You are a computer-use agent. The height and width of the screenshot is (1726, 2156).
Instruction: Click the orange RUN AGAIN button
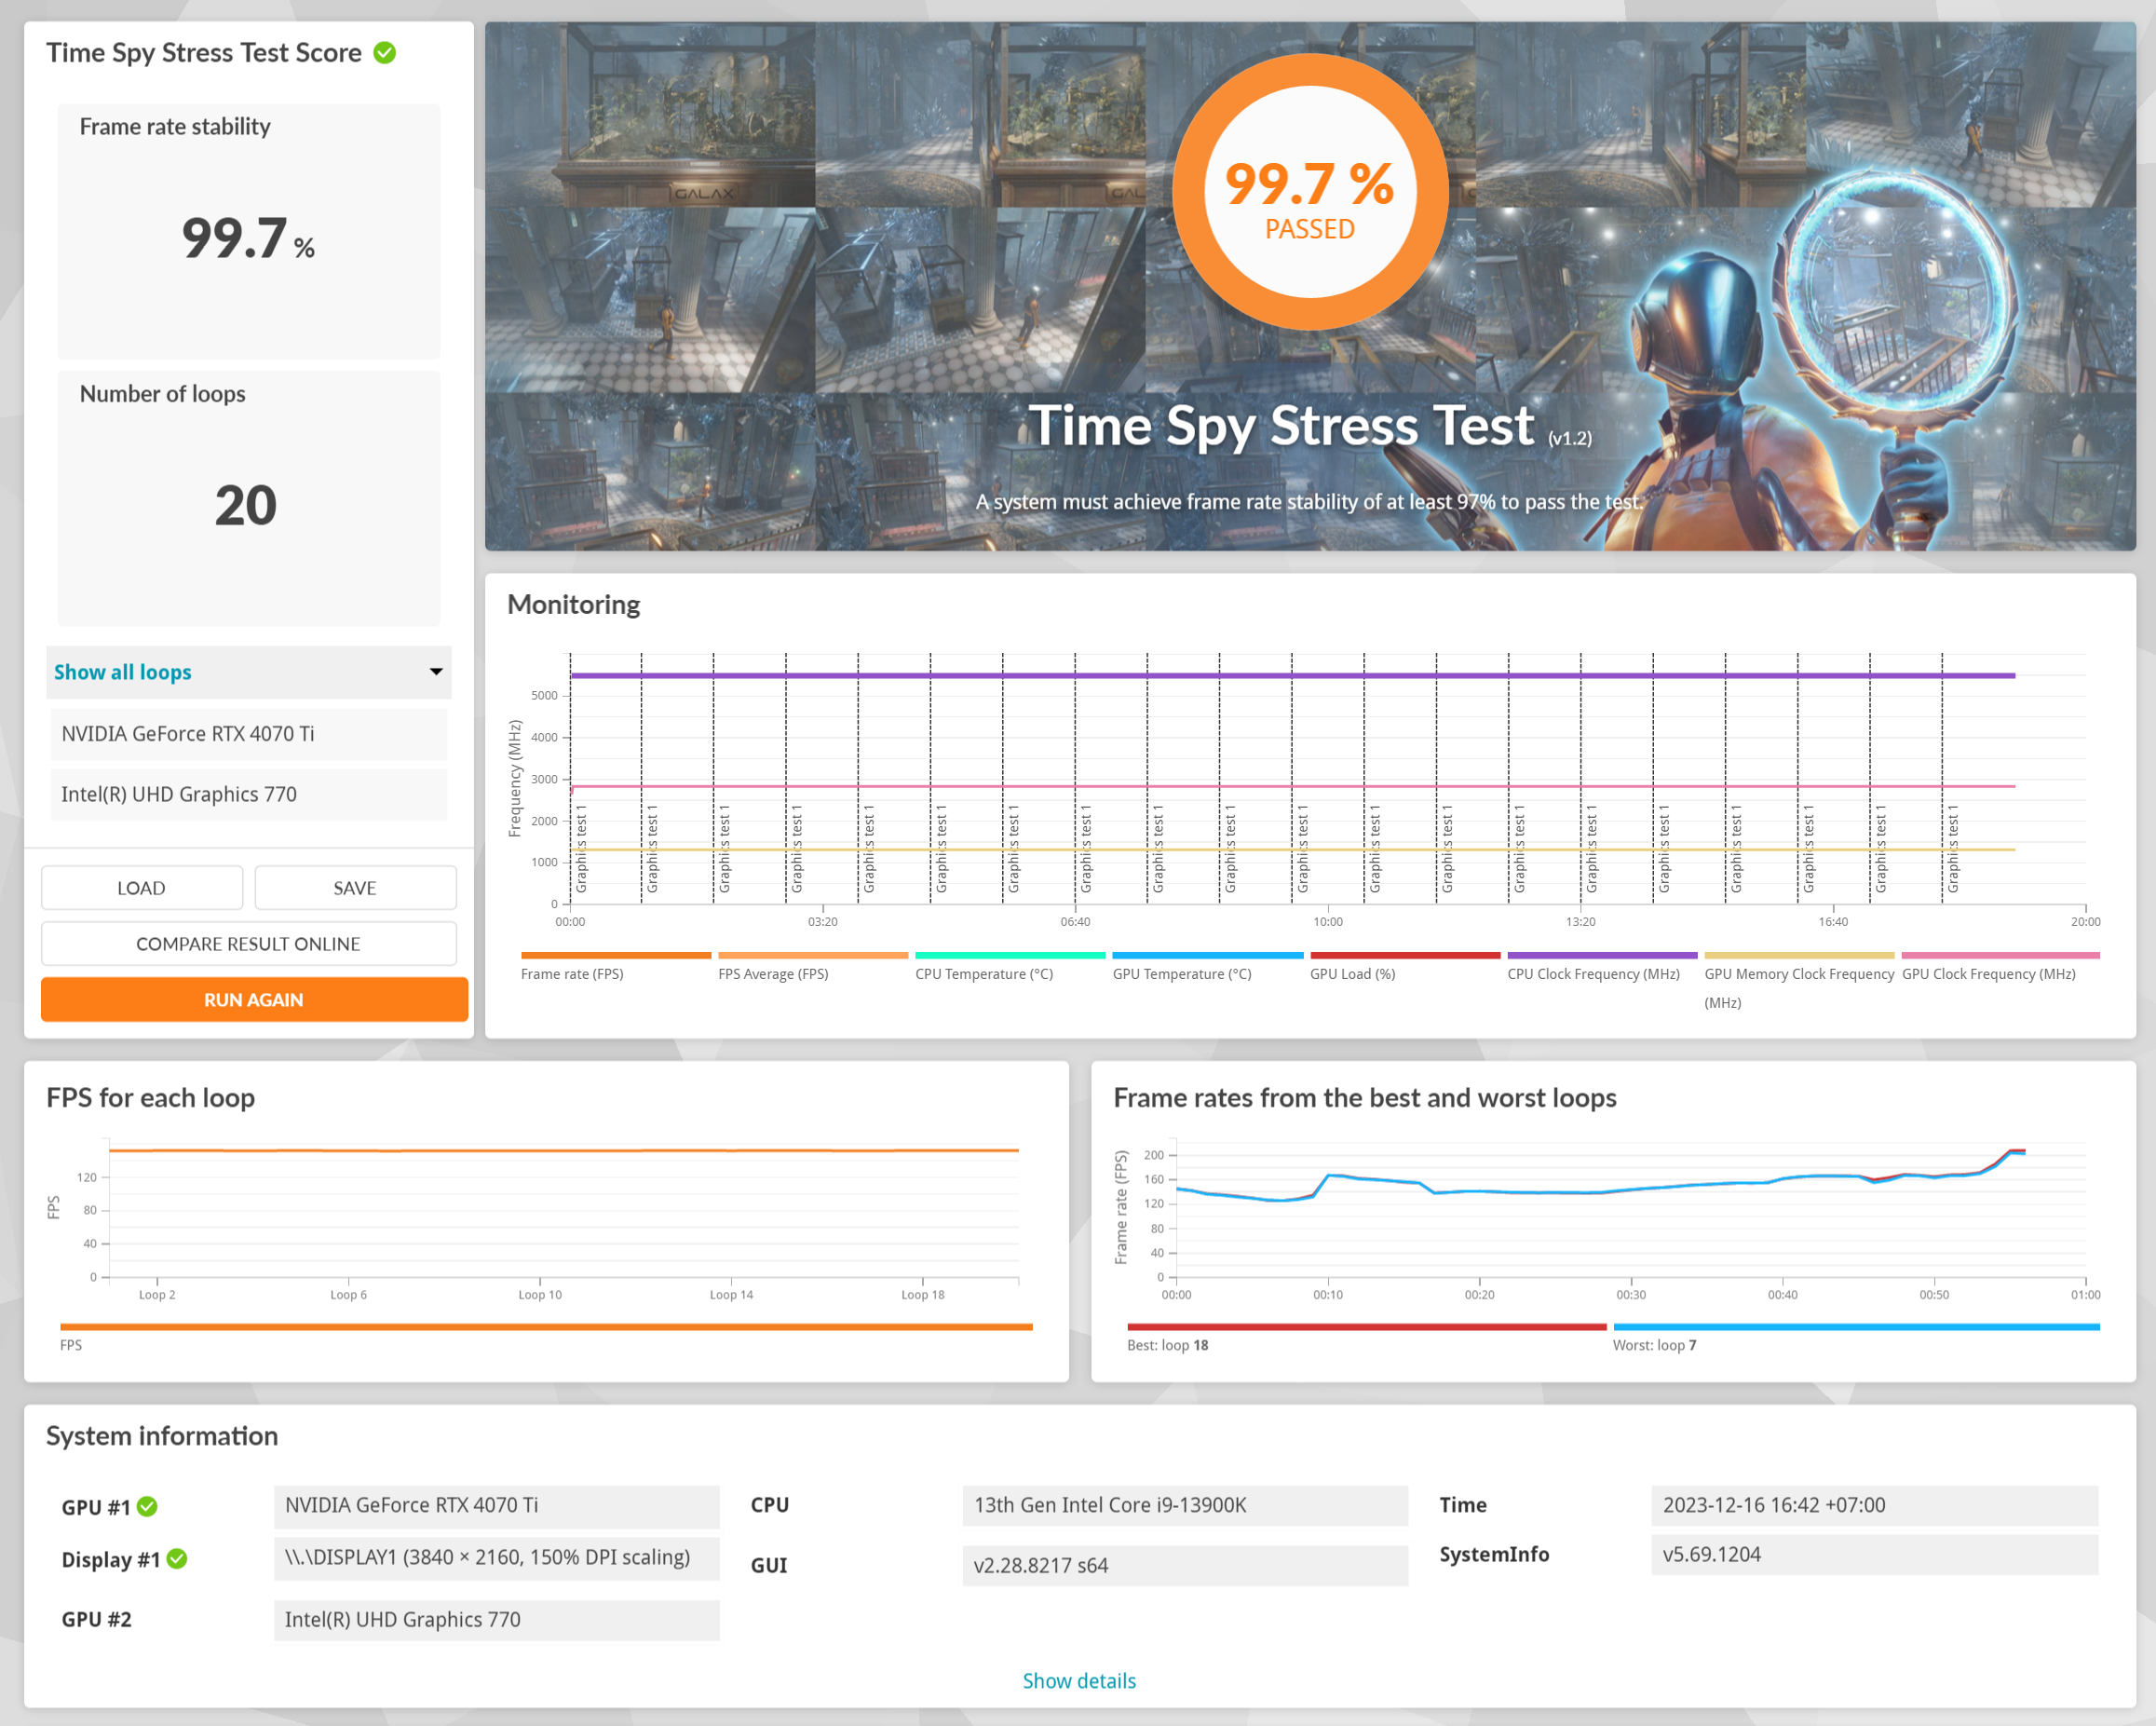254,1000
